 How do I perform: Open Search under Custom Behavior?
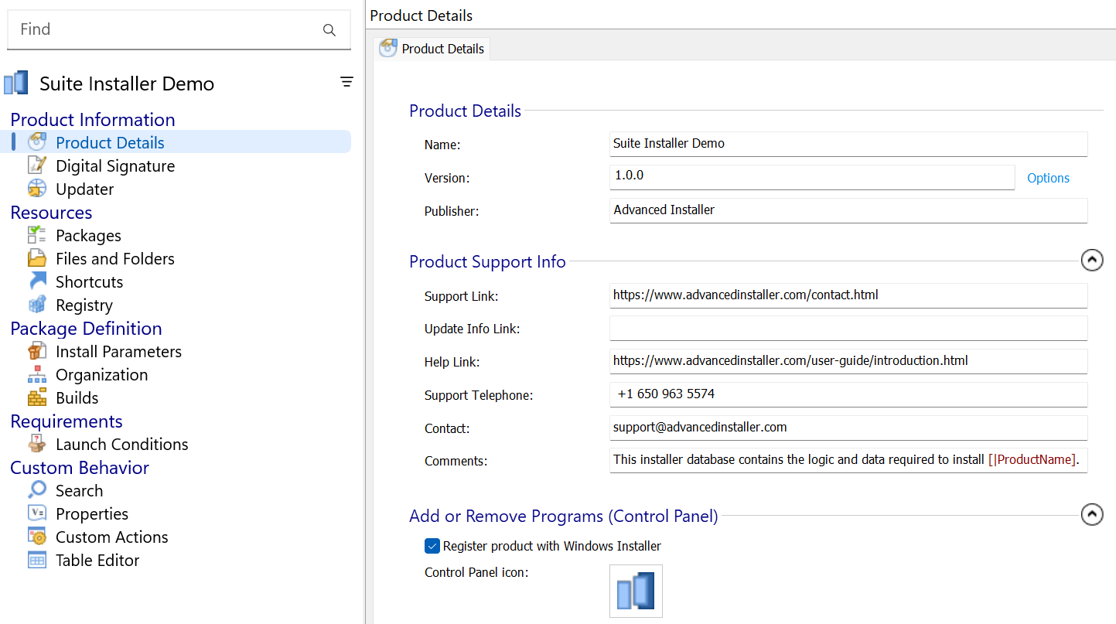click(x=80, y=490)
